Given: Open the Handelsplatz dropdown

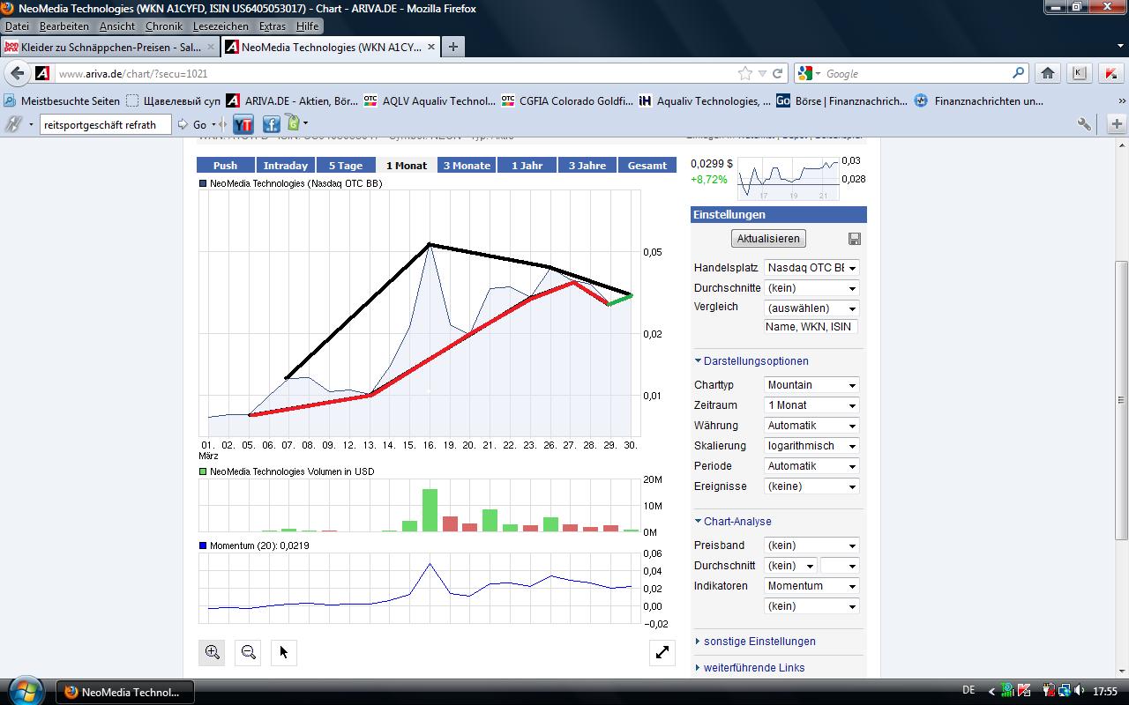Looking at the screenshot, I should [x=811, y=268].
